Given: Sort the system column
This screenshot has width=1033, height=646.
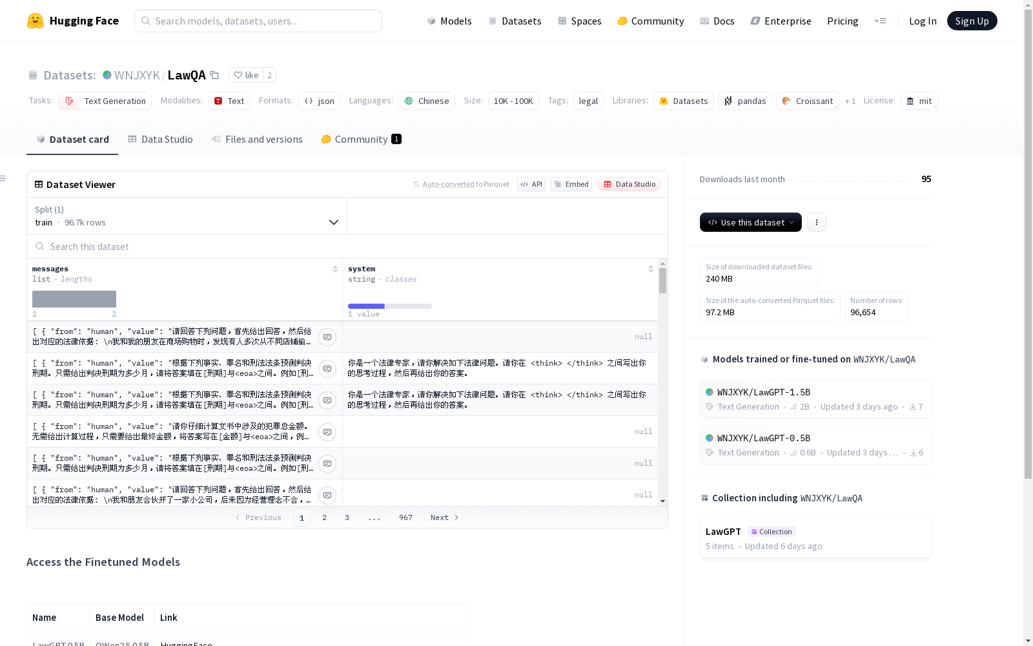Looking at the screenshot, I should click(651, 269).
